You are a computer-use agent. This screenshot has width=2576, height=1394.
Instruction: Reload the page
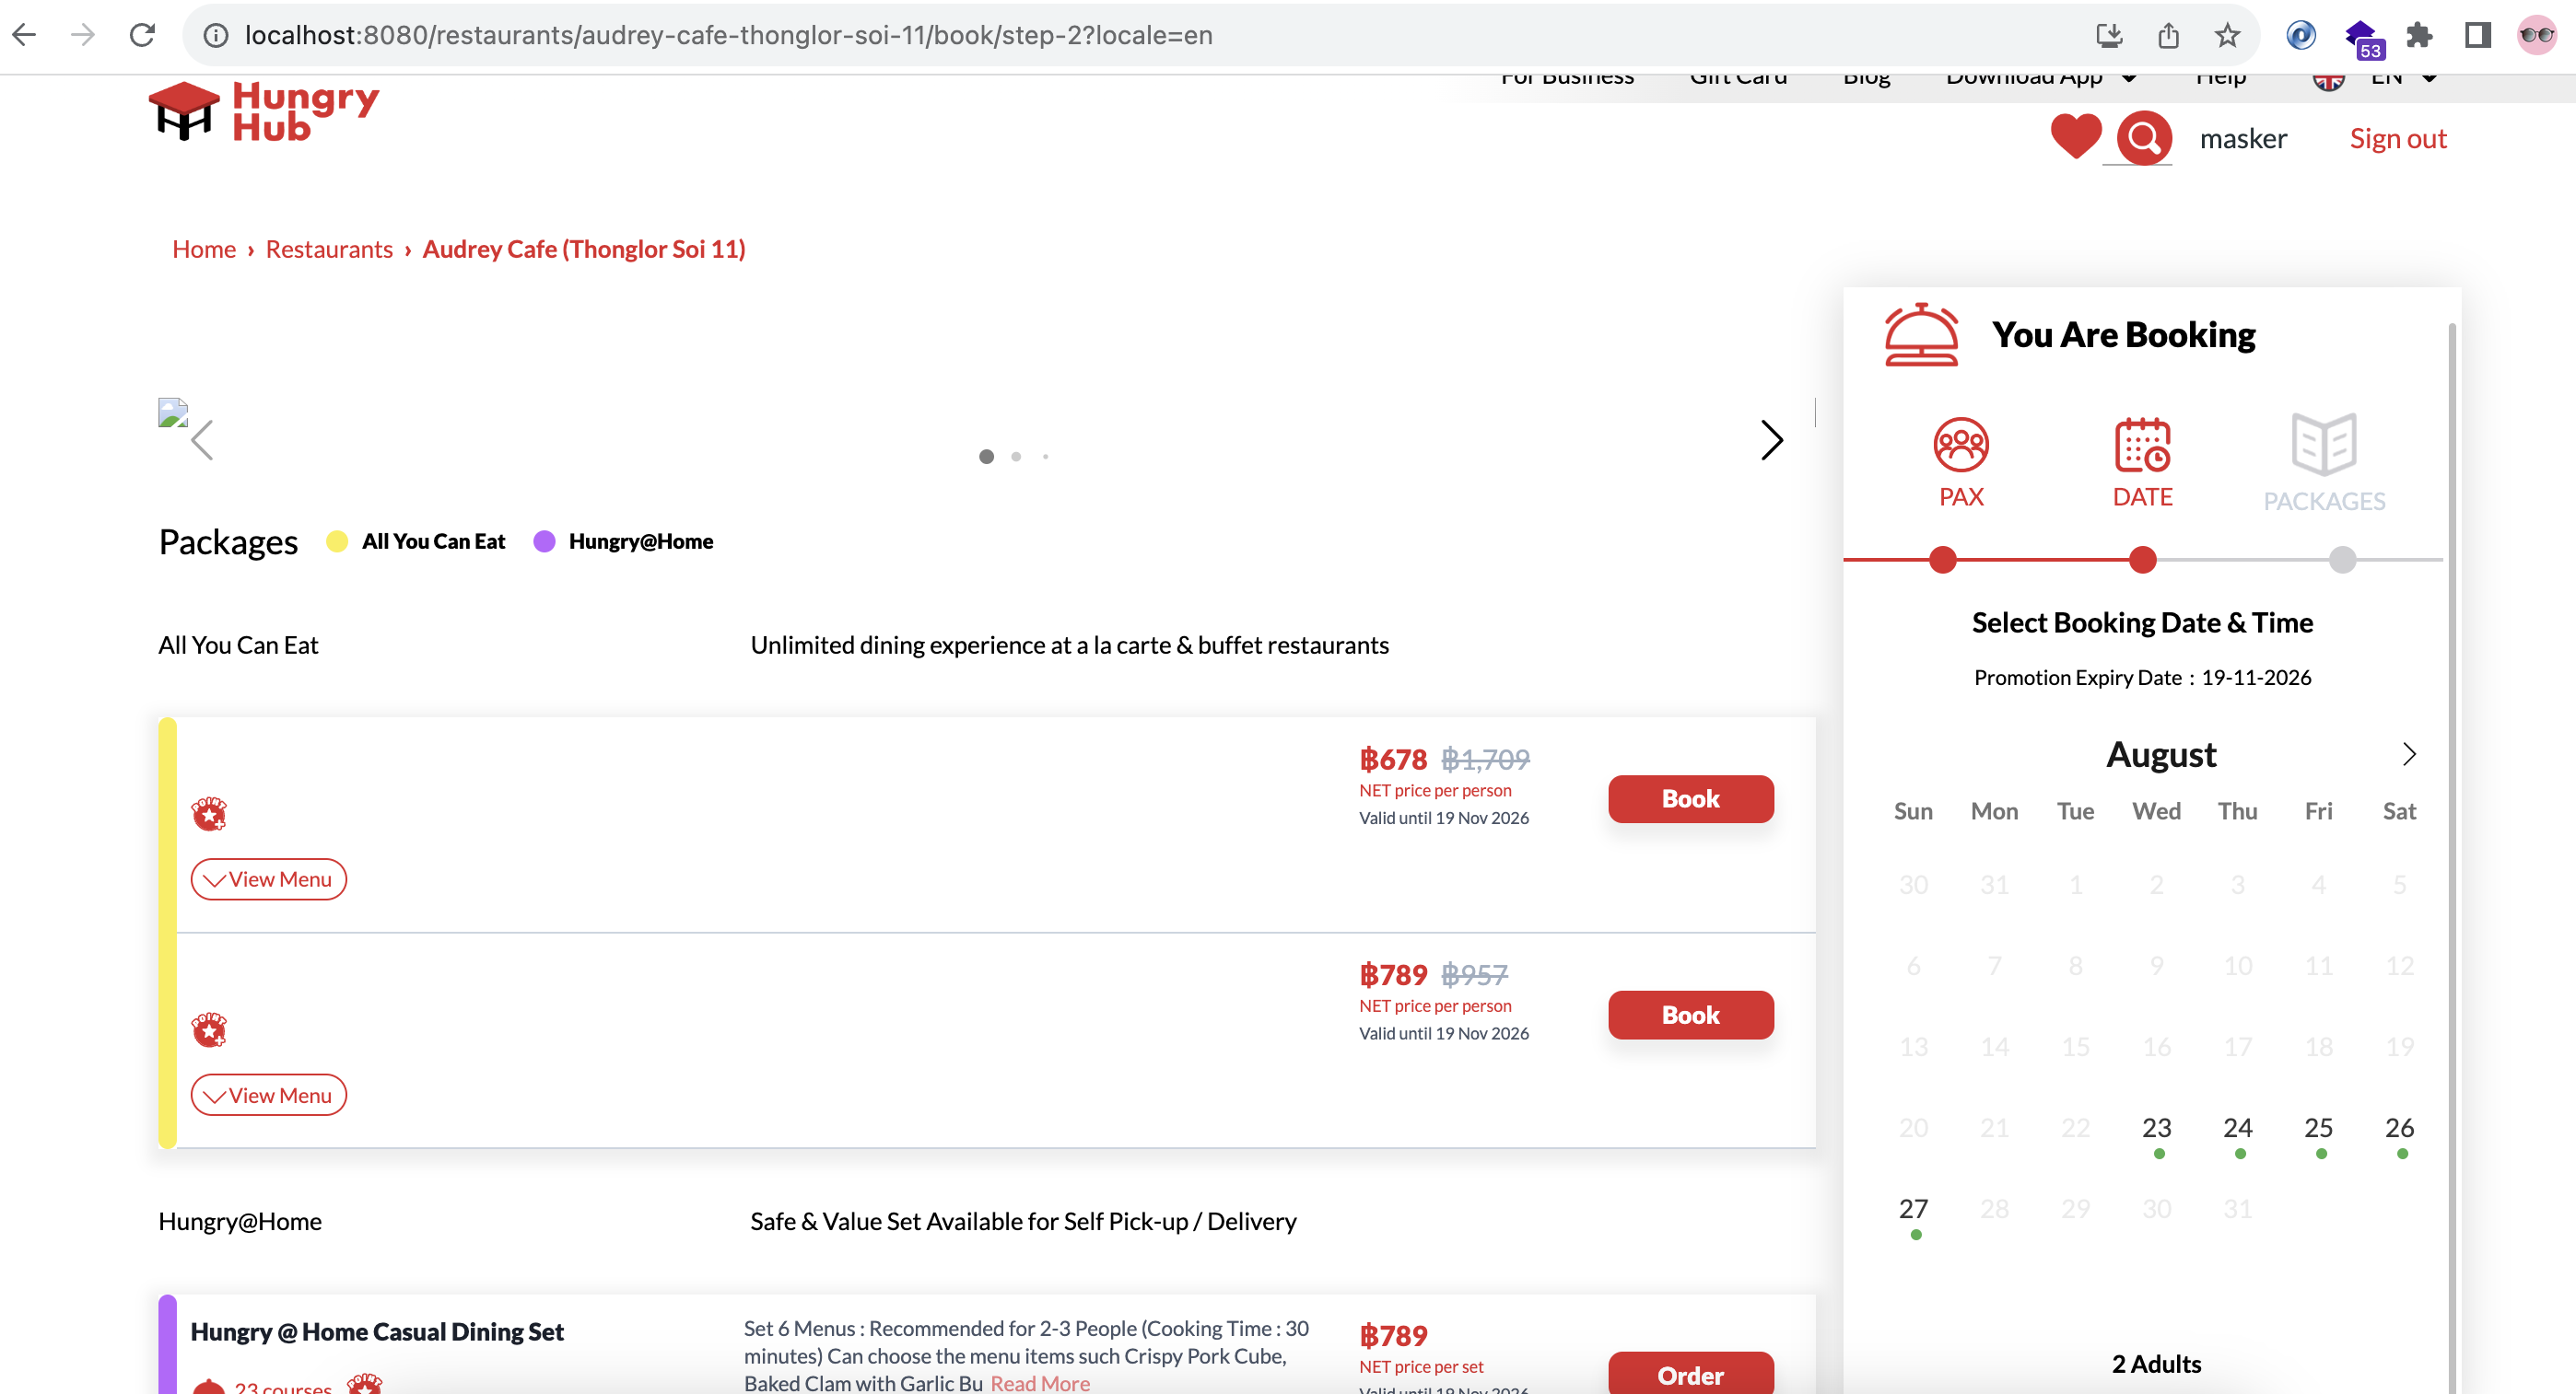coord(142,36)
